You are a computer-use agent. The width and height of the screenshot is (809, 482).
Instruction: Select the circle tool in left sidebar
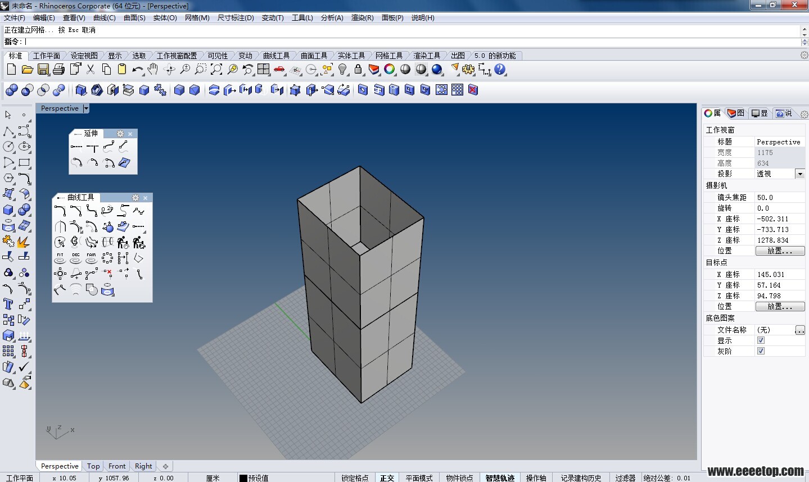coord(8,147)
